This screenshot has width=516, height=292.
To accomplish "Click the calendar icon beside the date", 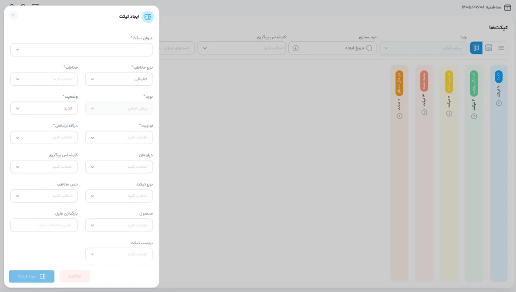I will pyautogui.click(x=507, y=7).
